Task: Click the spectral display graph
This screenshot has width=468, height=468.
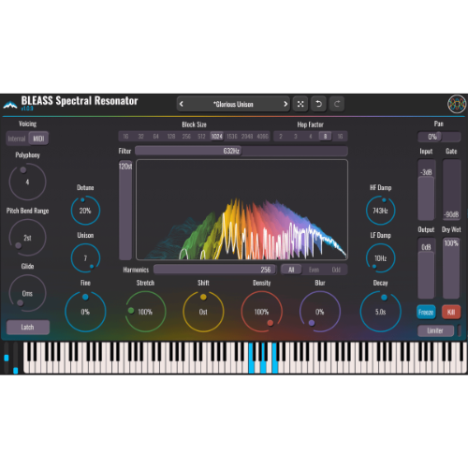Action: tap(241, 210)
